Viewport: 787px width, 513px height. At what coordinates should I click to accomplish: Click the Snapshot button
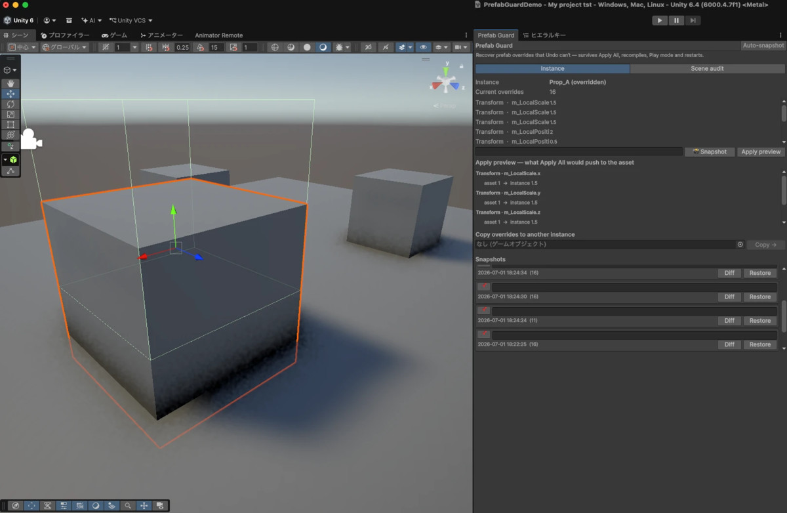coord(710,152)
